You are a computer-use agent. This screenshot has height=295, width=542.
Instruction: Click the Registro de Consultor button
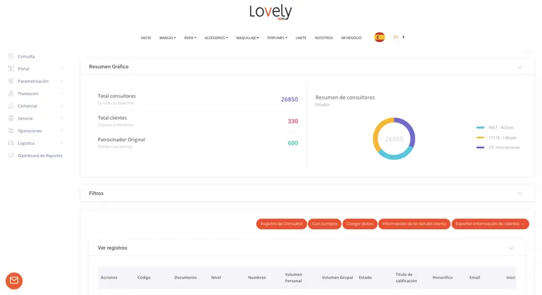coord(281,224)
